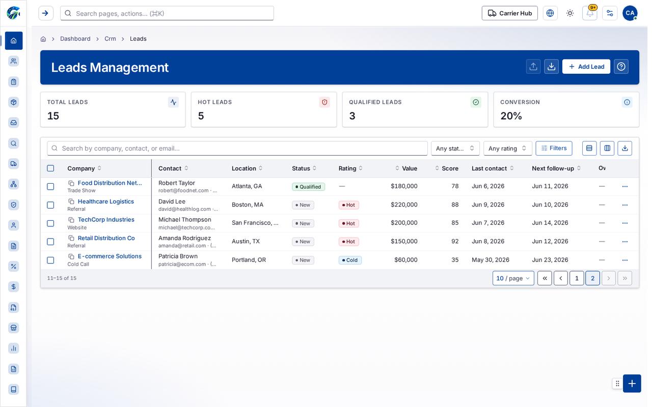Click the table density icon above table
Screen dimensions: 652x407
pyautogui.click(x=589, y=148)
